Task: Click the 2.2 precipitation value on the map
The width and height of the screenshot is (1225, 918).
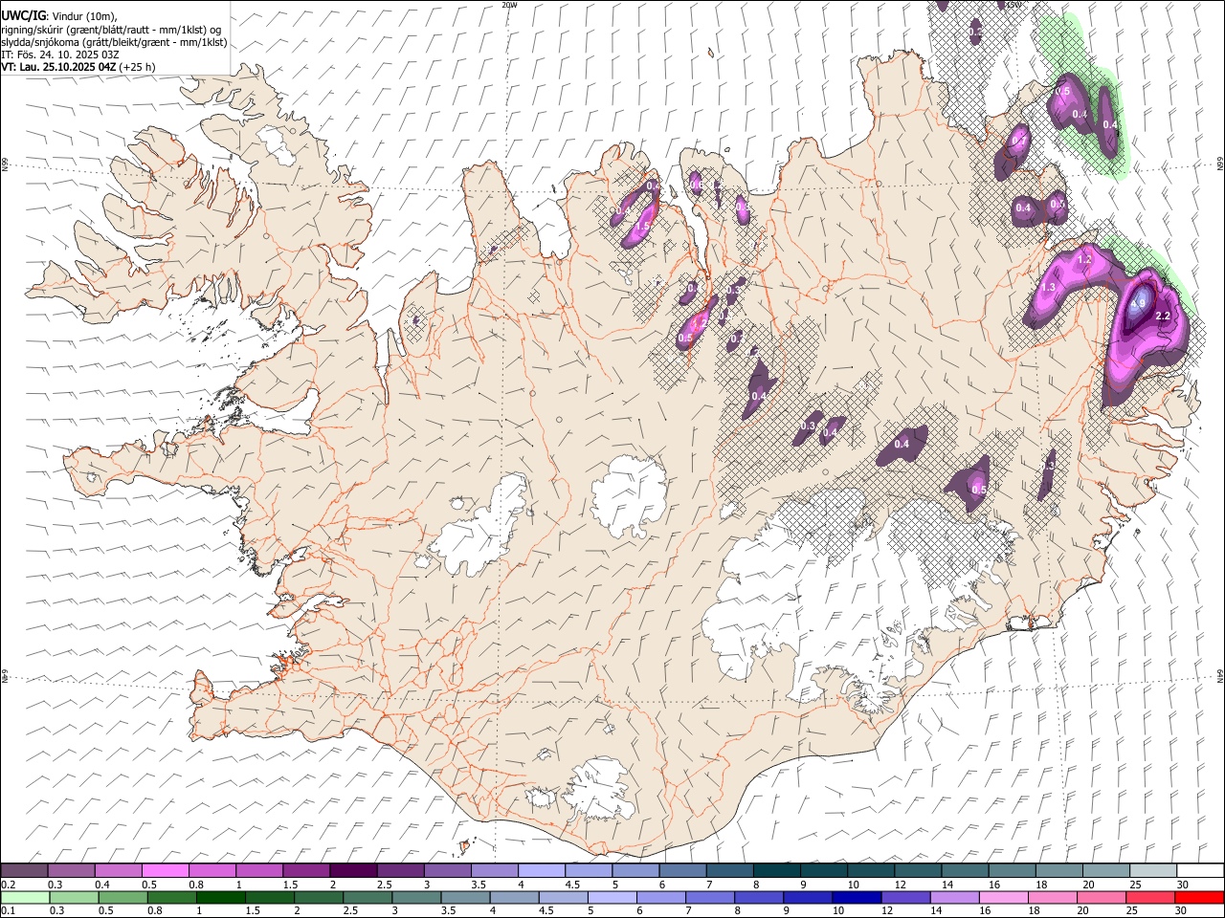Action: click(1164, 316)
